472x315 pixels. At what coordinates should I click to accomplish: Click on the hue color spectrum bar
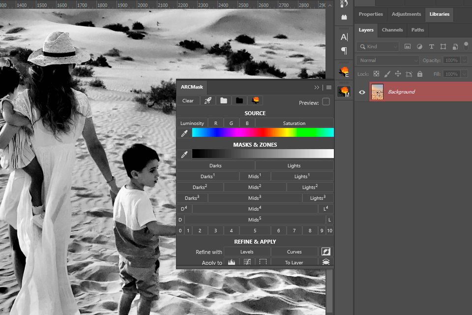coord(263,132)
